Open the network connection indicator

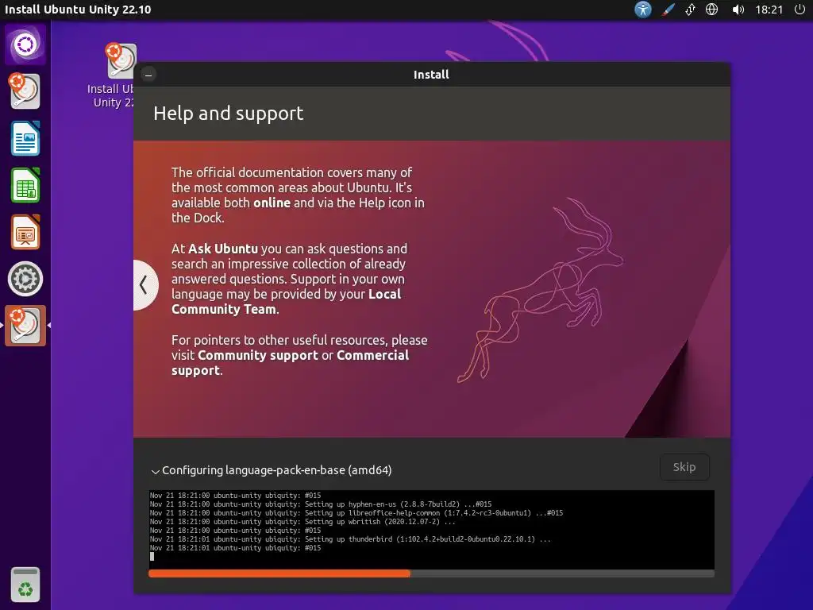690,10
